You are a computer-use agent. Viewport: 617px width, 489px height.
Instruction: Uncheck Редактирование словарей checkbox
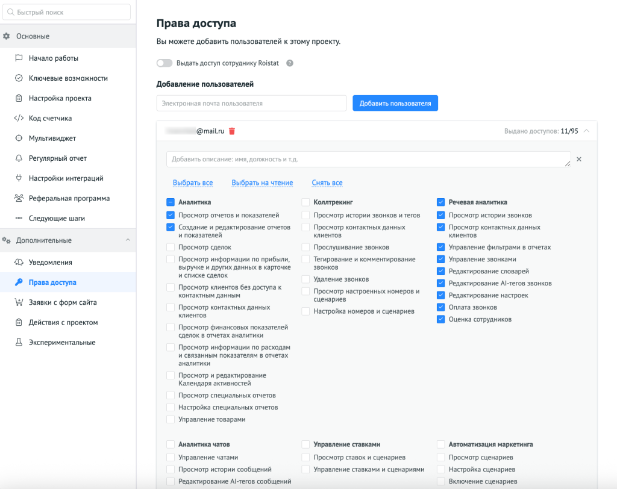[440, 271]
